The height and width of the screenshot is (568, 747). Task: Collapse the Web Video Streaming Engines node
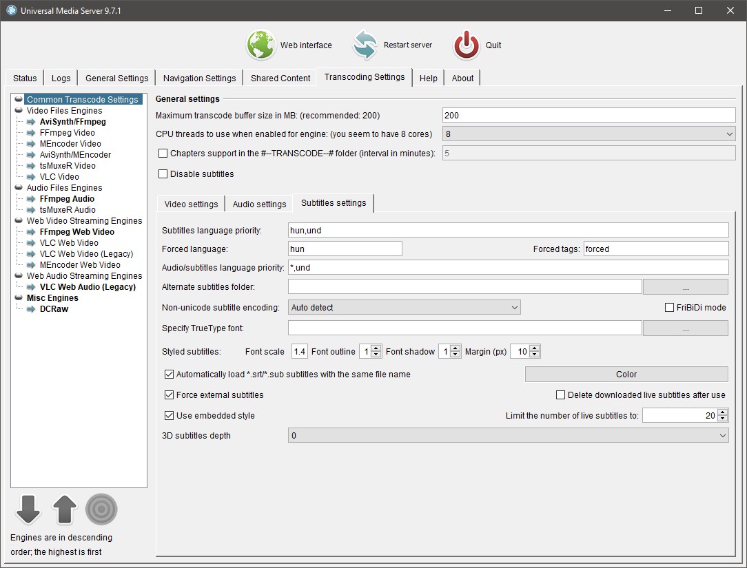point(19,220)
